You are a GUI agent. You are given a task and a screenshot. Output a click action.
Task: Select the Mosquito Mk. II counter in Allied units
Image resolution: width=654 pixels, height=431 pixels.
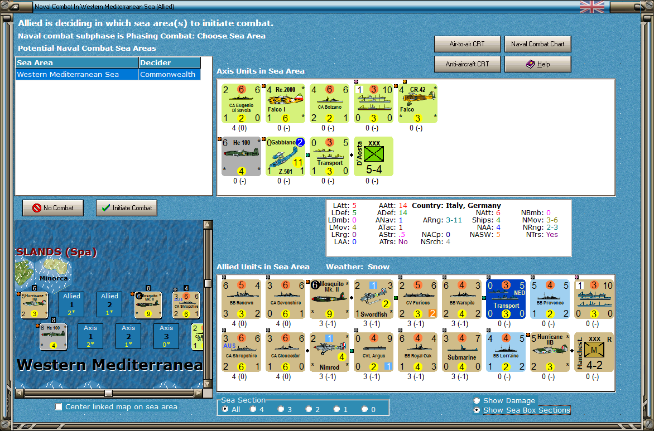click(x=329, y=299)
